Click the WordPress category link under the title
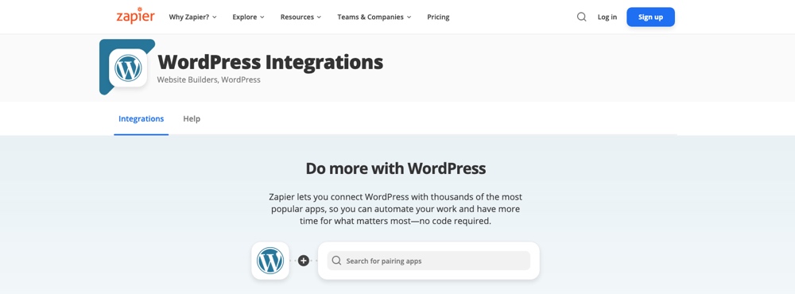This screenshot has height=294, width=795. coord(241,79)
